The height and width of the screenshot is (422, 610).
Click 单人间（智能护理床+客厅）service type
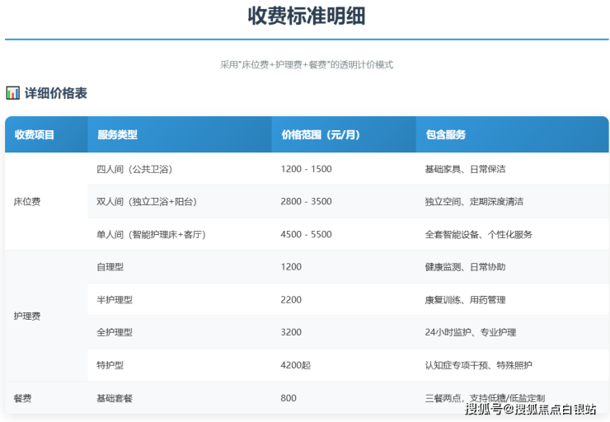(x=151, y=234)
